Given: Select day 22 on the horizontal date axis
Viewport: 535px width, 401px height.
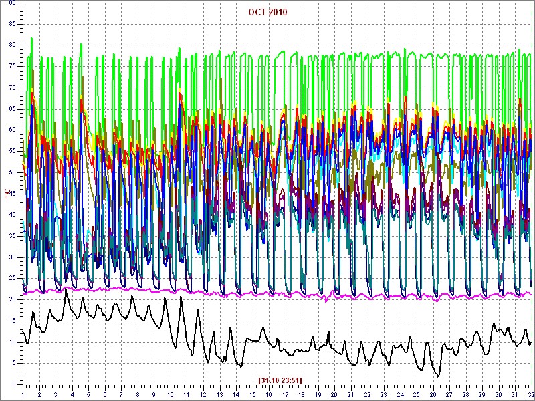Looking at the screenshot, I should point(366,394).
